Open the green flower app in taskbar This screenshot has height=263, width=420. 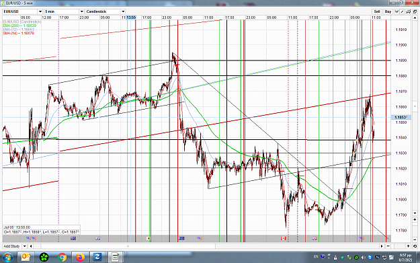tap(44, 258)
